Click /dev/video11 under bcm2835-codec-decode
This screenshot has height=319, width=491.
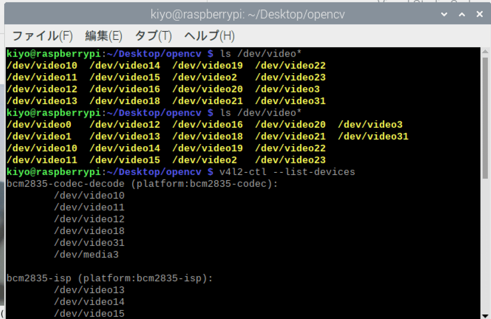89,207
